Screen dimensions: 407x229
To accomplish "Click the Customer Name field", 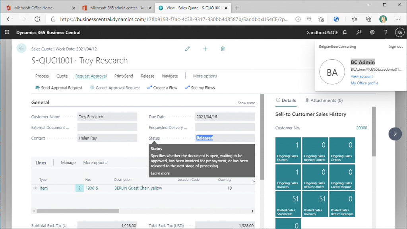I will [x=107, y=116].
